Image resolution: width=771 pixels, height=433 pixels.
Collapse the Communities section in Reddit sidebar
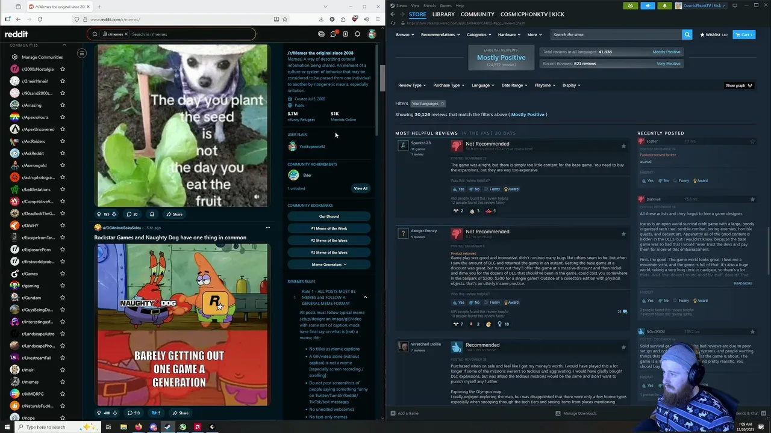64,45
